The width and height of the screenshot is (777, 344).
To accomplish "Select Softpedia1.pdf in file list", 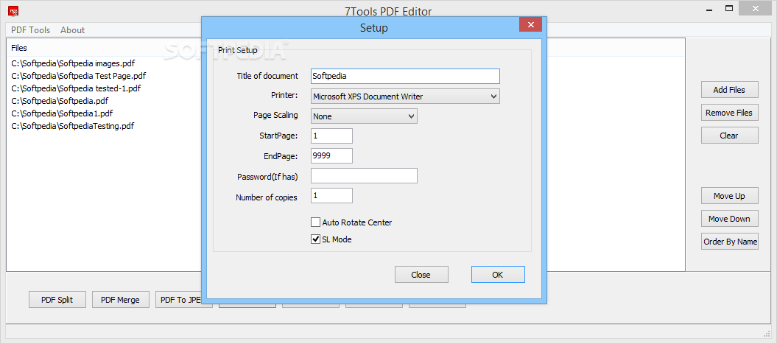I will click(x=62, y=113).
